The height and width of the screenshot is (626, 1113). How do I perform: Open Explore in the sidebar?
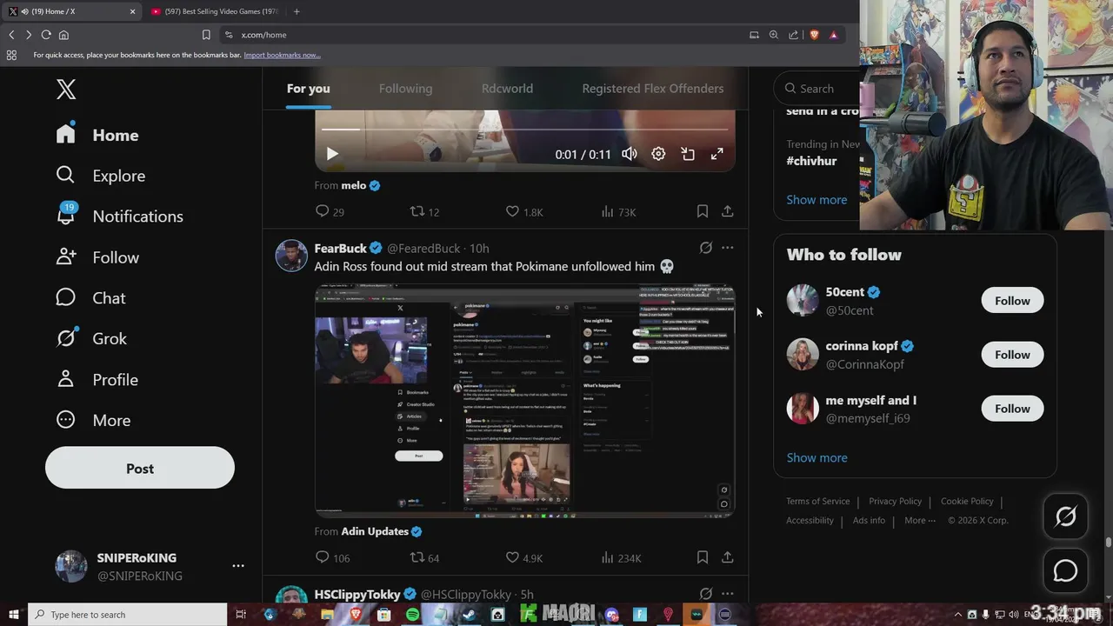click(x=101, y=176)
